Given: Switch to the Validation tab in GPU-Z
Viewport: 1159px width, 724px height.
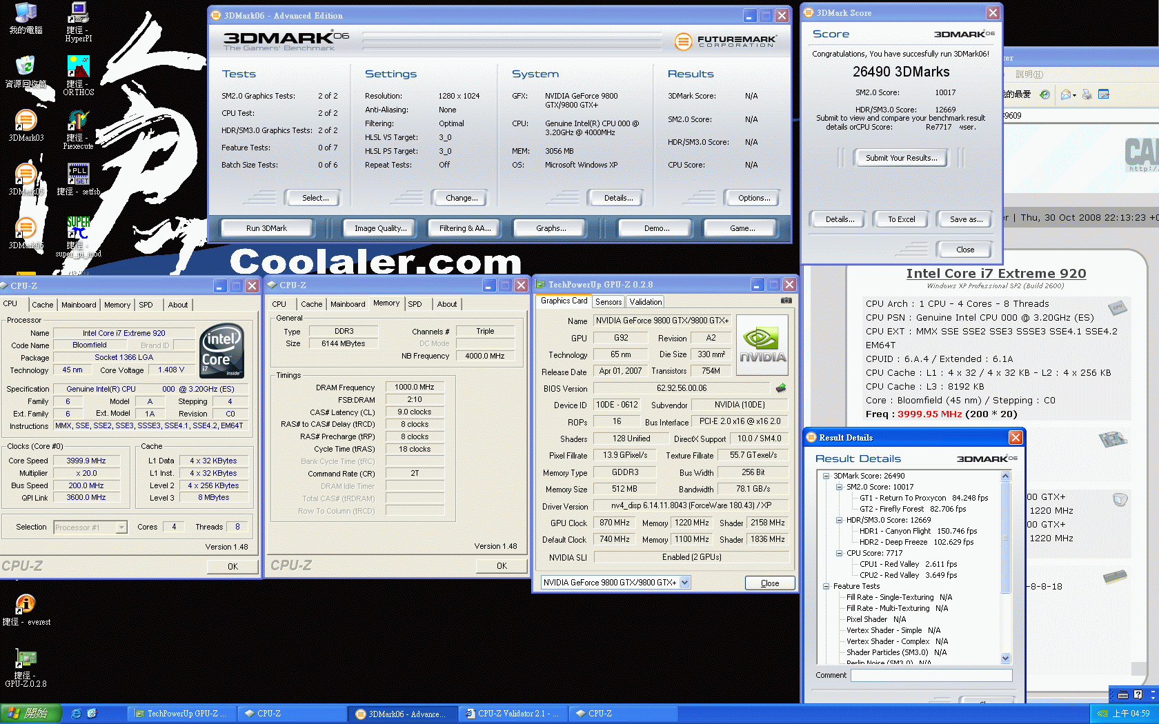Looking at the screenshot, I should pyautogui.click(x=645, y=301).
